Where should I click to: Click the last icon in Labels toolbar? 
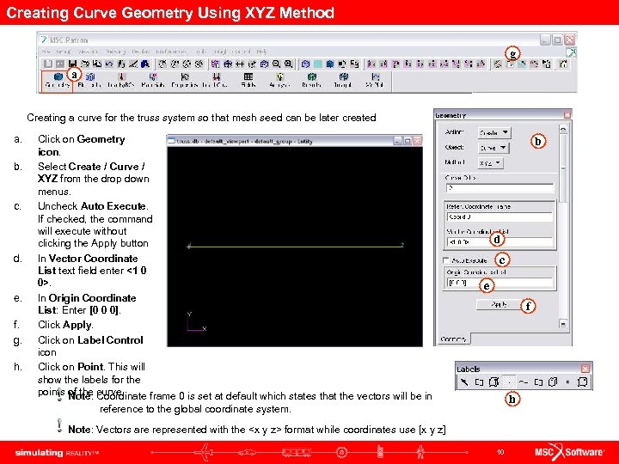point(582,382)
